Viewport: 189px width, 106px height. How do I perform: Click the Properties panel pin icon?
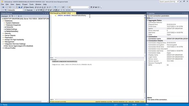coord(185,13)
